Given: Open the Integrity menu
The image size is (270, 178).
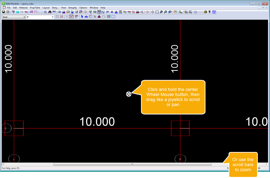Looking at the screenshot, I should [x=73, y=7].
